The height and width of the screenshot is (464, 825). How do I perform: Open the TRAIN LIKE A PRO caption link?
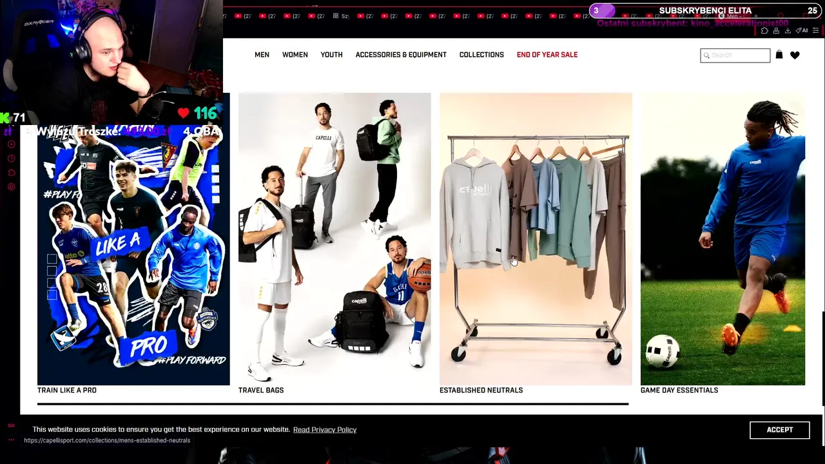point(67,391)
